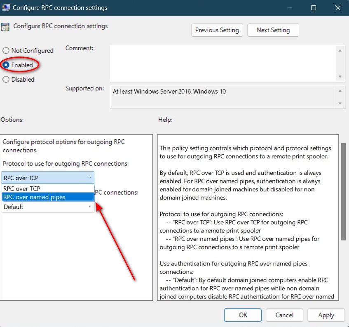Select the Not Configured radio button
This screenshot has height=327, width=349.
pyautogui.click(x=6, y=50)
